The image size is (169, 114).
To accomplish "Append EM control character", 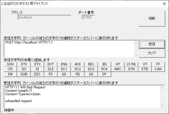I will 10,74.
